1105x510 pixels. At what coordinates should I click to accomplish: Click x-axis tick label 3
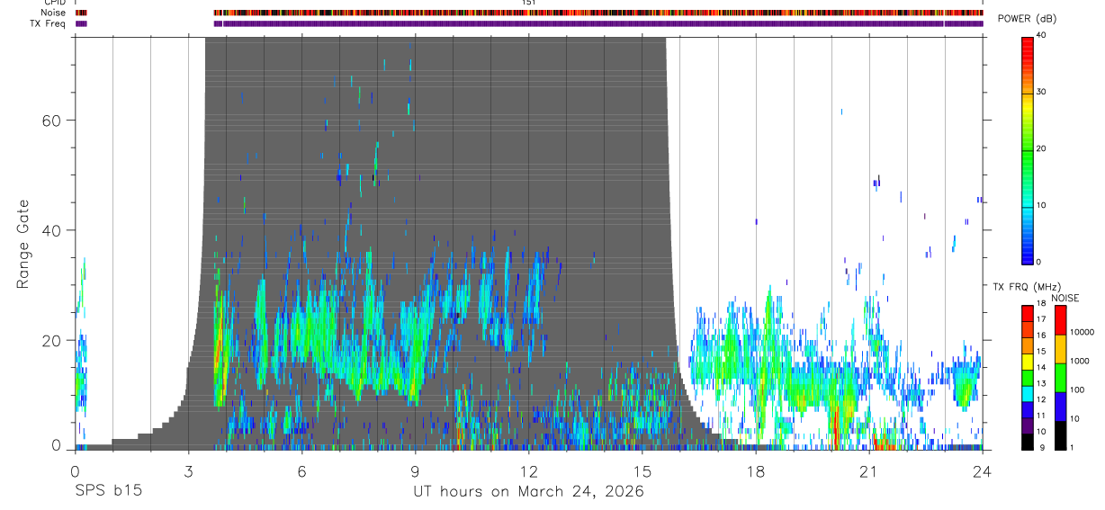point(188,470)
